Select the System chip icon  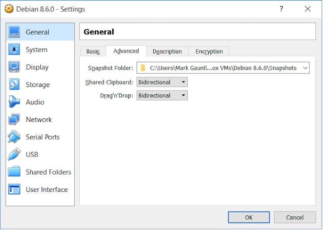coord(14,50)
